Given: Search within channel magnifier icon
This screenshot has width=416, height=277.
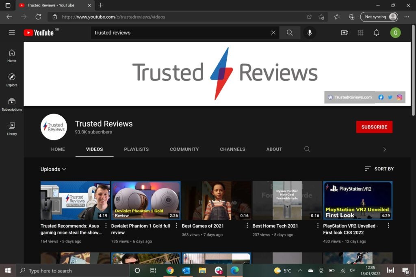Looking at the screenshot, I should coord(307,149).
